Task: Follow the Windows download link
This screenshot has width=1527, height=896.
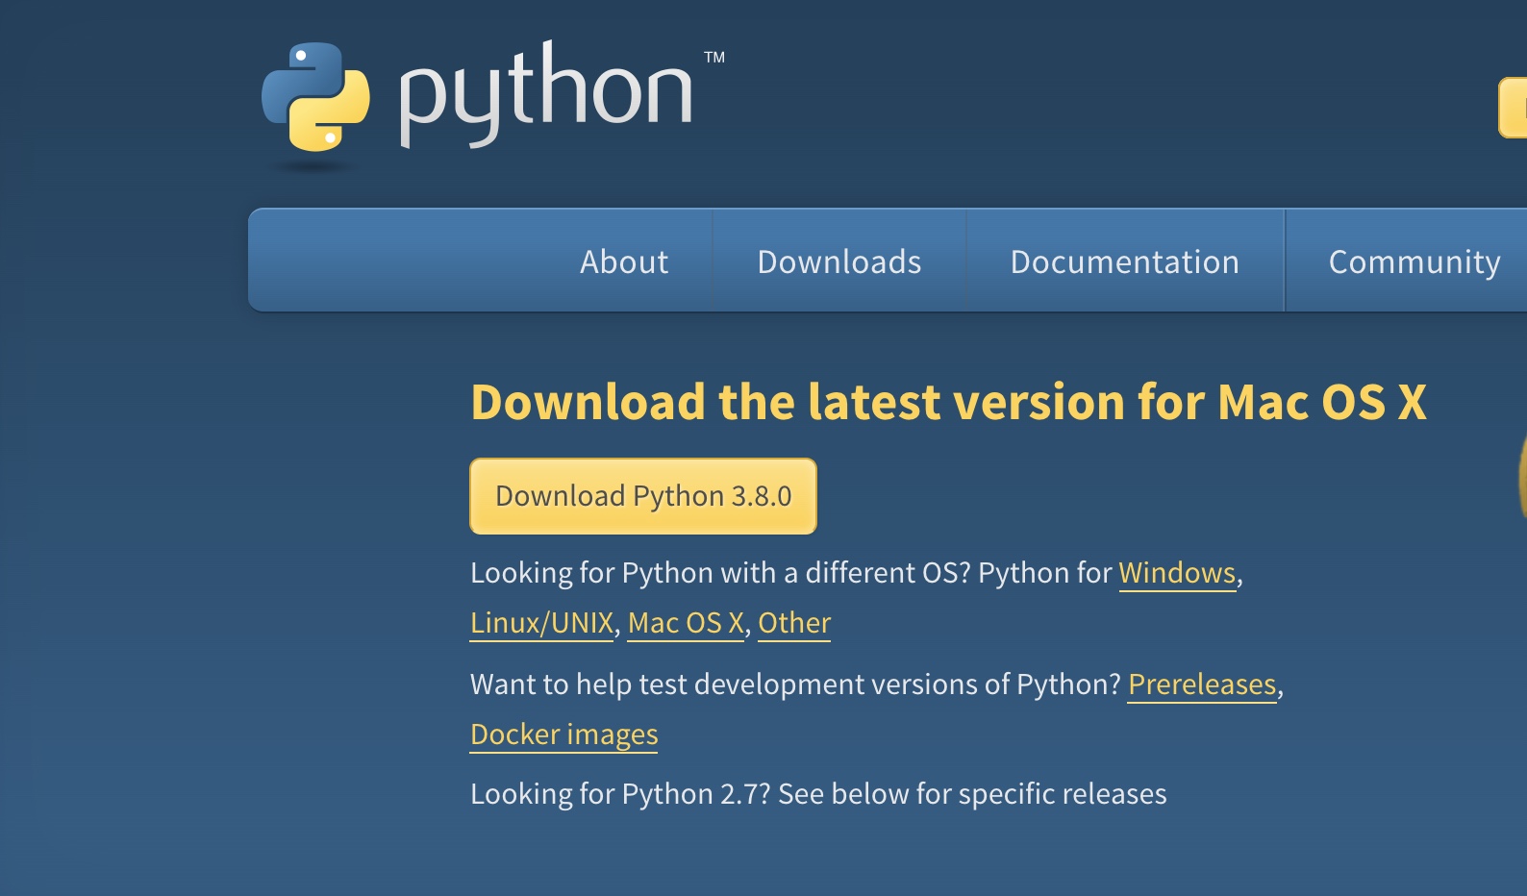Action: coord(1177,573)
